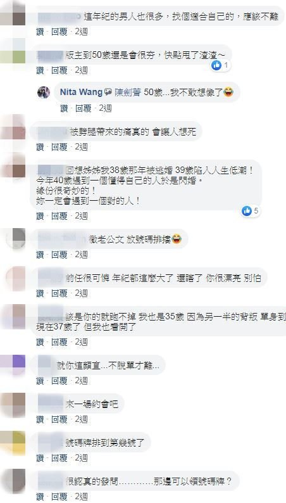The width and height of the screenshot is (286, 503).
Task: Like the 來一場約會吧 comment
Action: click(40, 419)
